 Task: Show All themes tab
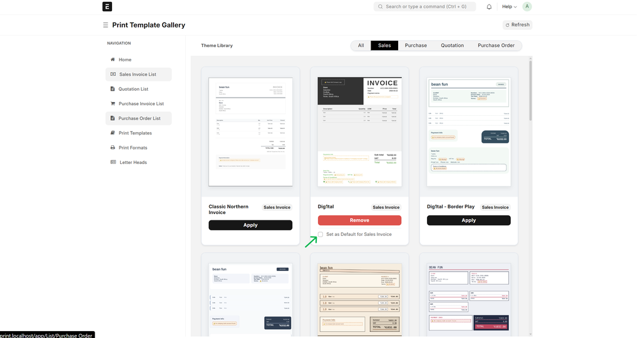click(x=361, y=46)
